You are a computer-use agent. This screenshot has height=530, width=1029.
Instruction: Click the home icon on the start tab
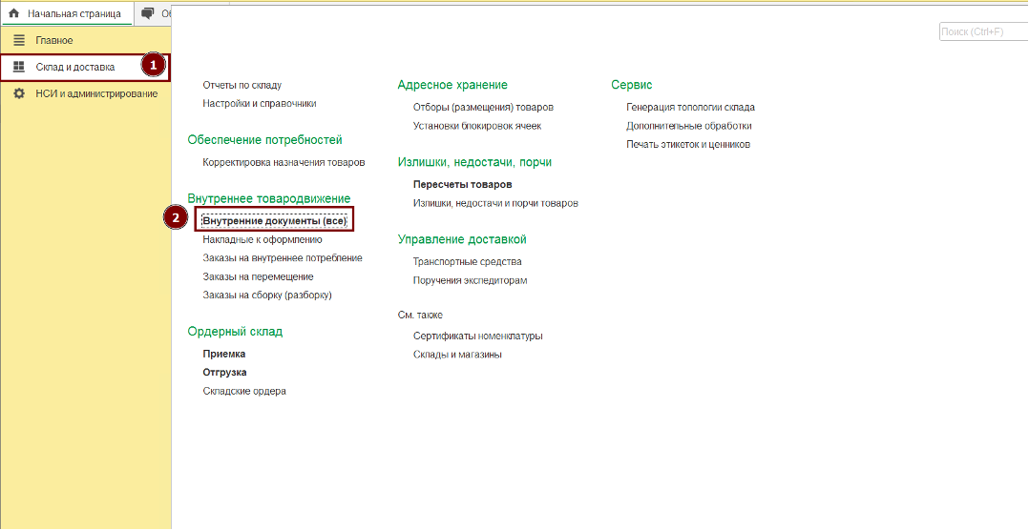click(x=13, y=13)
